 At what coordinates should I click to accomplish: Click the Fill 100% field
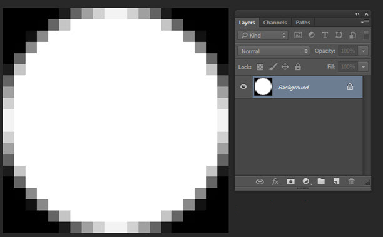pos(348,67)
